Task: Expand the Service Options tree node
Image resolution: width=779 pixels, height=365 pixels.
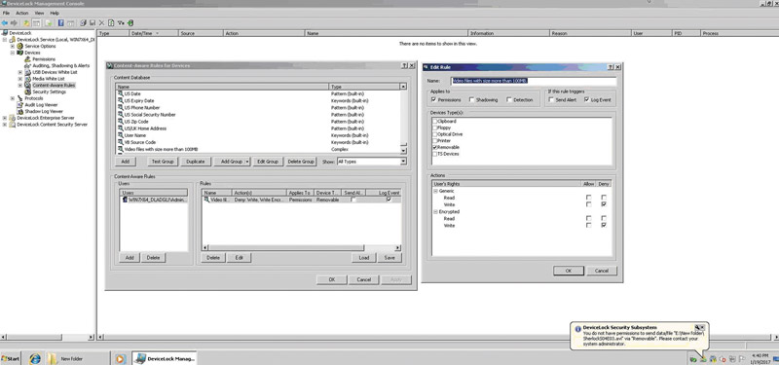Action: [13, 46]
